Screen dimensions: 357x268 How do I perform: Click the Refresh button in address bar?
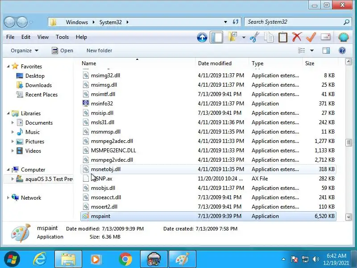coord(236,22)
